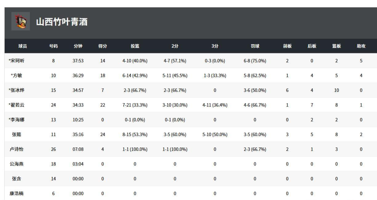Screen dimensions: 377x200
Task: Click the 篮板 column header
Action: [337, 46]
